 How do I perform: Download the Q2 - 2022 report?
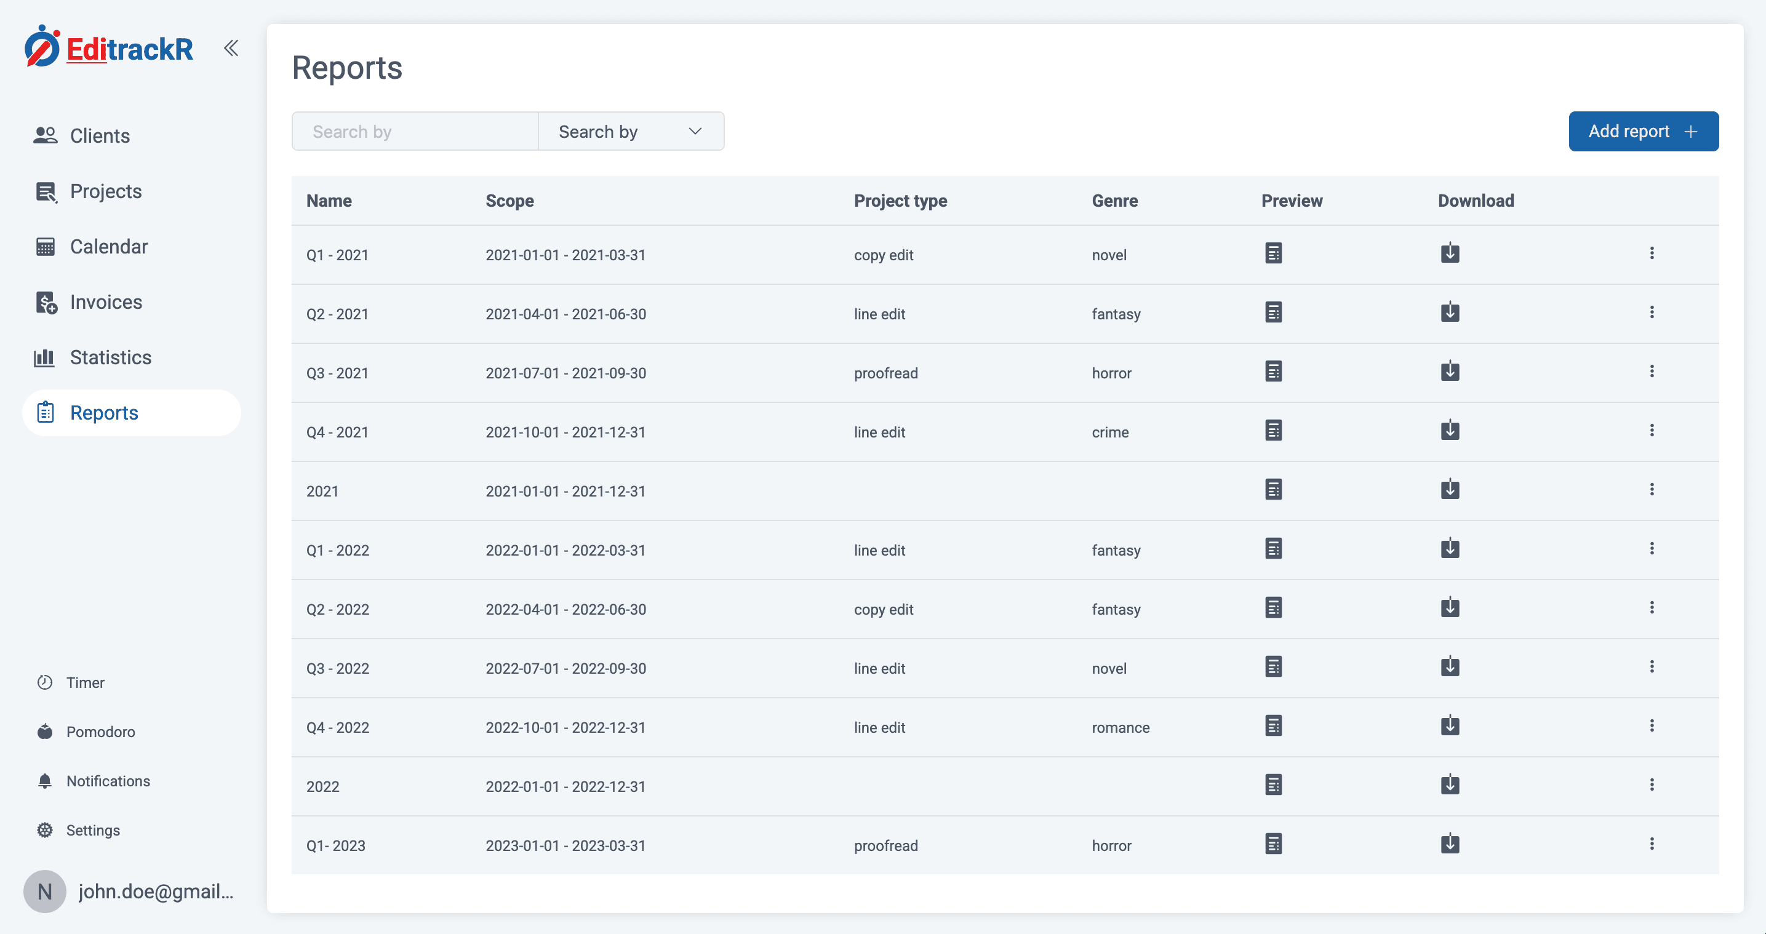[1449, 607]
